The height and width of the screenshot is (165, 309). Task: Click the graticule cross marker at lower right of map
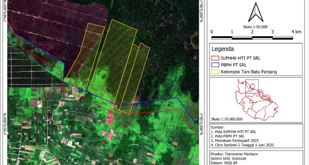coord(165,123)
